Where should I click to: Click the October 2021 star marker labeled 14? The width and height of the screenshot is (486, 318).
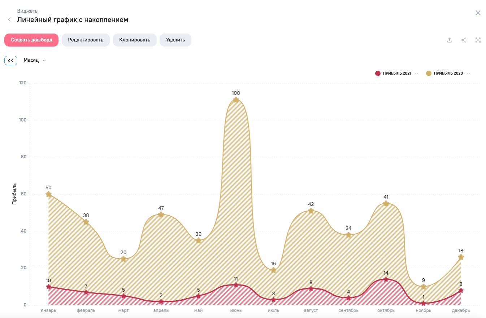[386, 279]
